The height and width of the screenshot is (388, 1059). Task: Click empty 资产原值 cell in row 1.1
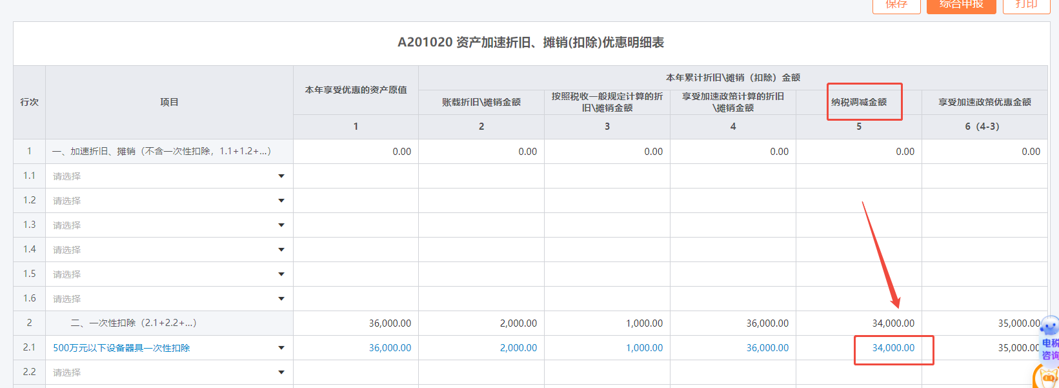coord(356,176)
